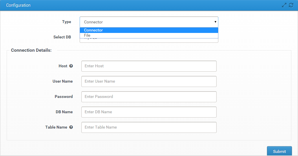Click the User Name label text
Screen dimensions: 298x156
63,81
